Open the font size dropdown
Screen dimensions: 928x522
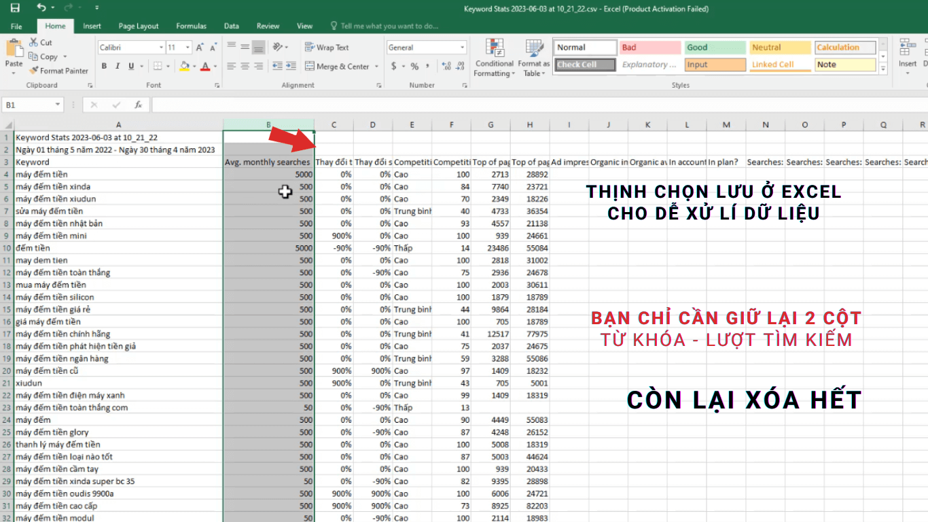[187, 47]
